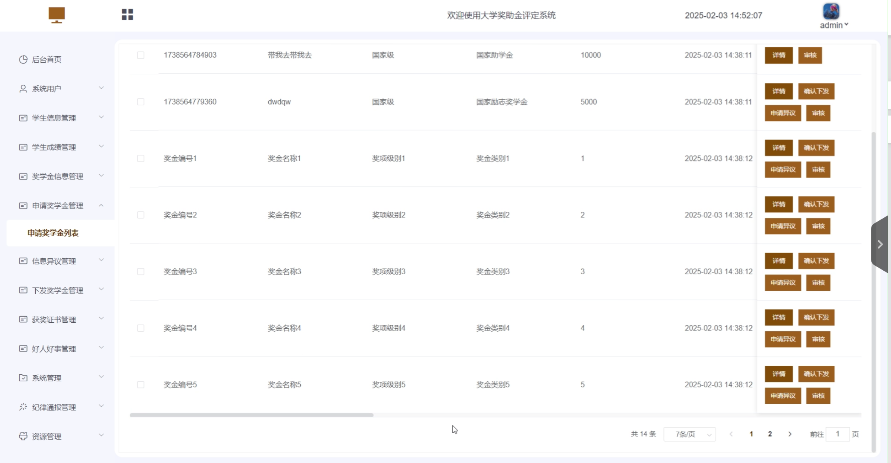This screenshot has height=463, width=891.
Task: Click the 纪律通报管理 spinner icon
Action: pos(23,407)
